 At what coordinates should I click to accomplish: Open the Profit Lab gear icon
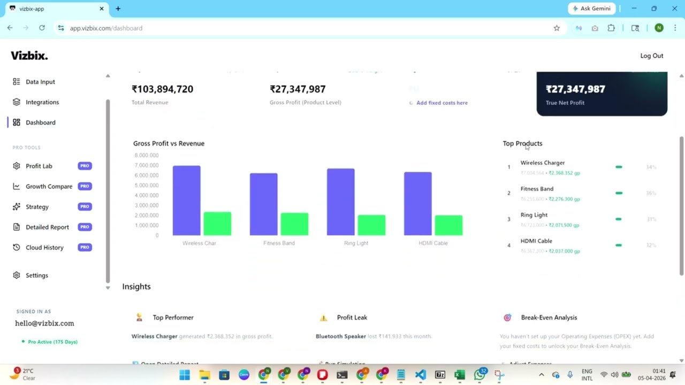[17, 166]
